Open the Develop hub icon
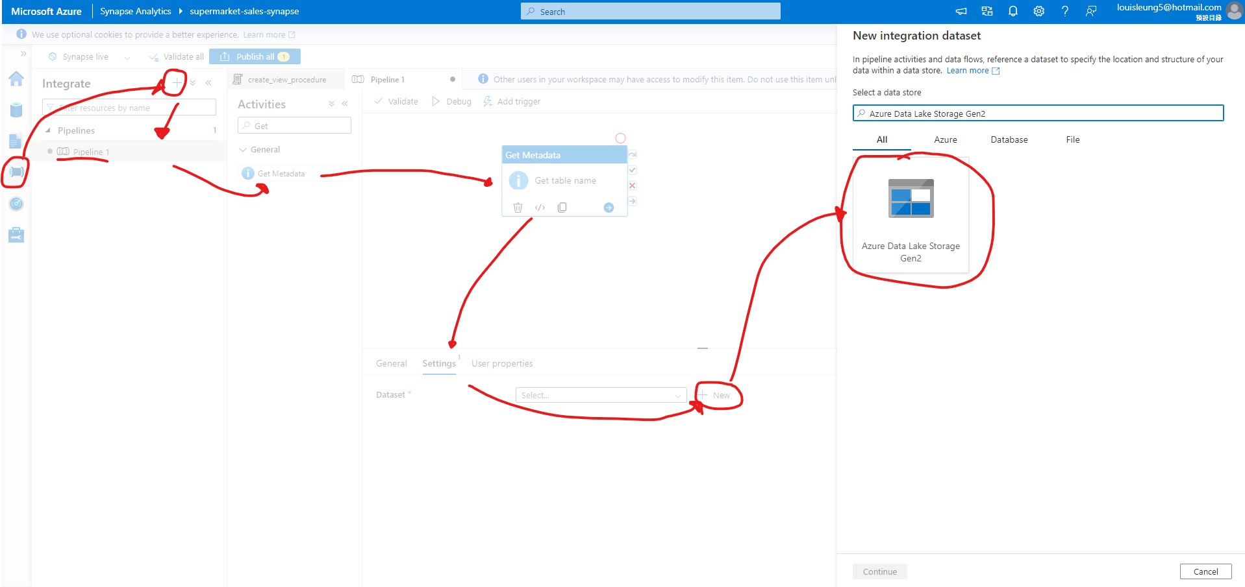Screen dimensions: 1245x587 click(x=16, y=141)
